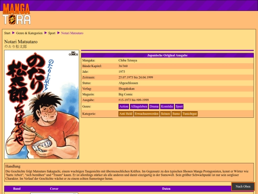
Task: Click the Notari Matsutaro page title
Action: coord(21,42)
